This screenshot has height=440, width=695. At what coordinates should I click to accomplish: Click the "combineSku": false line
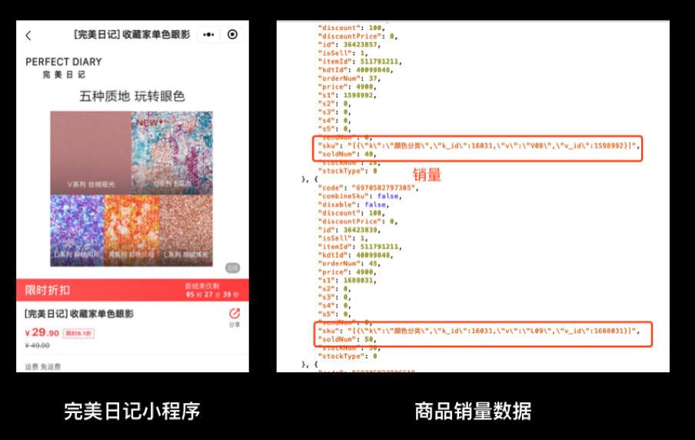[360, 196]
